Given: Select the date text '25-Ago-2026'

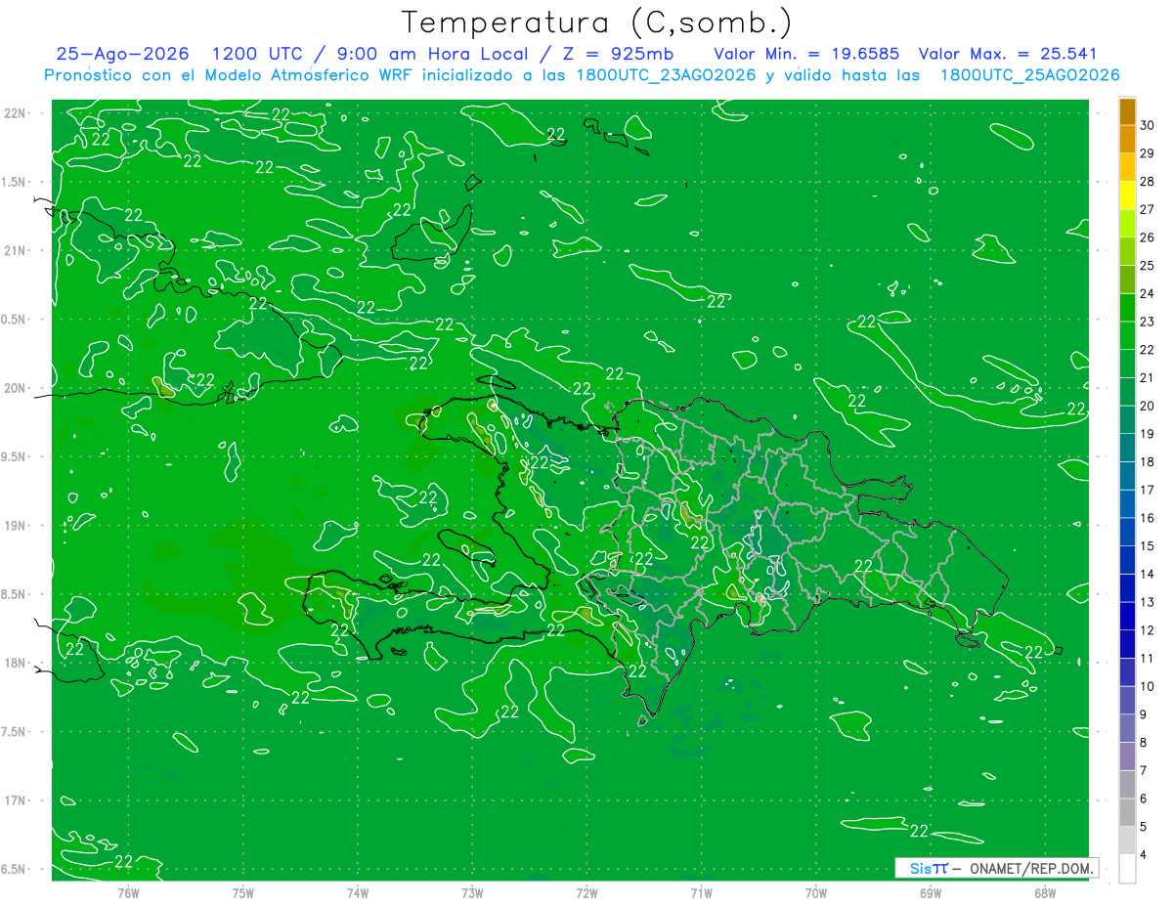Looking at the screenshot, I should click(x=122, y=55).
